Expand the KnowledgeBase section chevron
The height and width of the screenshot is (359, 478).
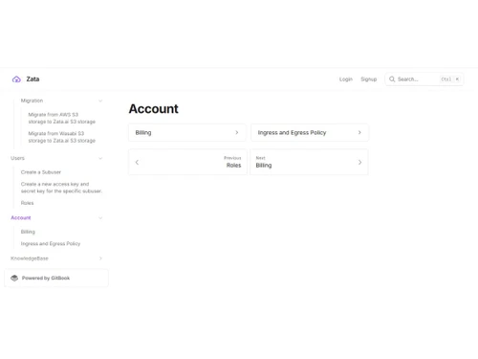100,258
